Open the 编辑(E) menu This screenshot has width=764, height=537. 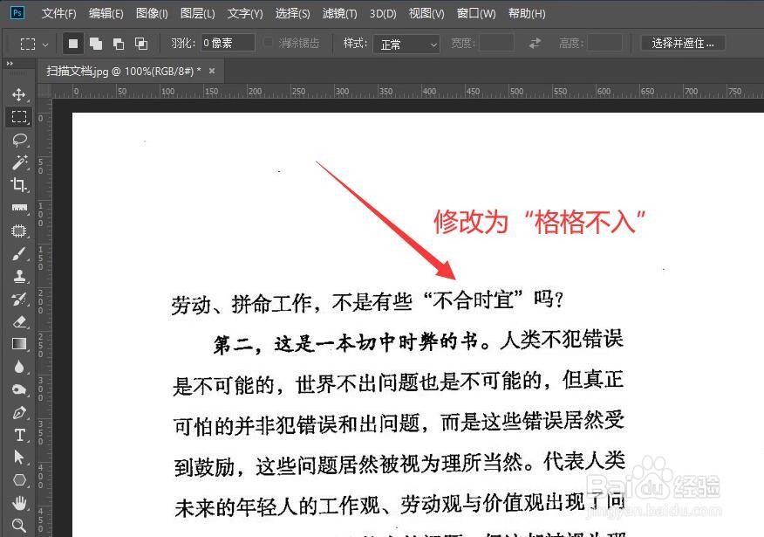(106, 14)
